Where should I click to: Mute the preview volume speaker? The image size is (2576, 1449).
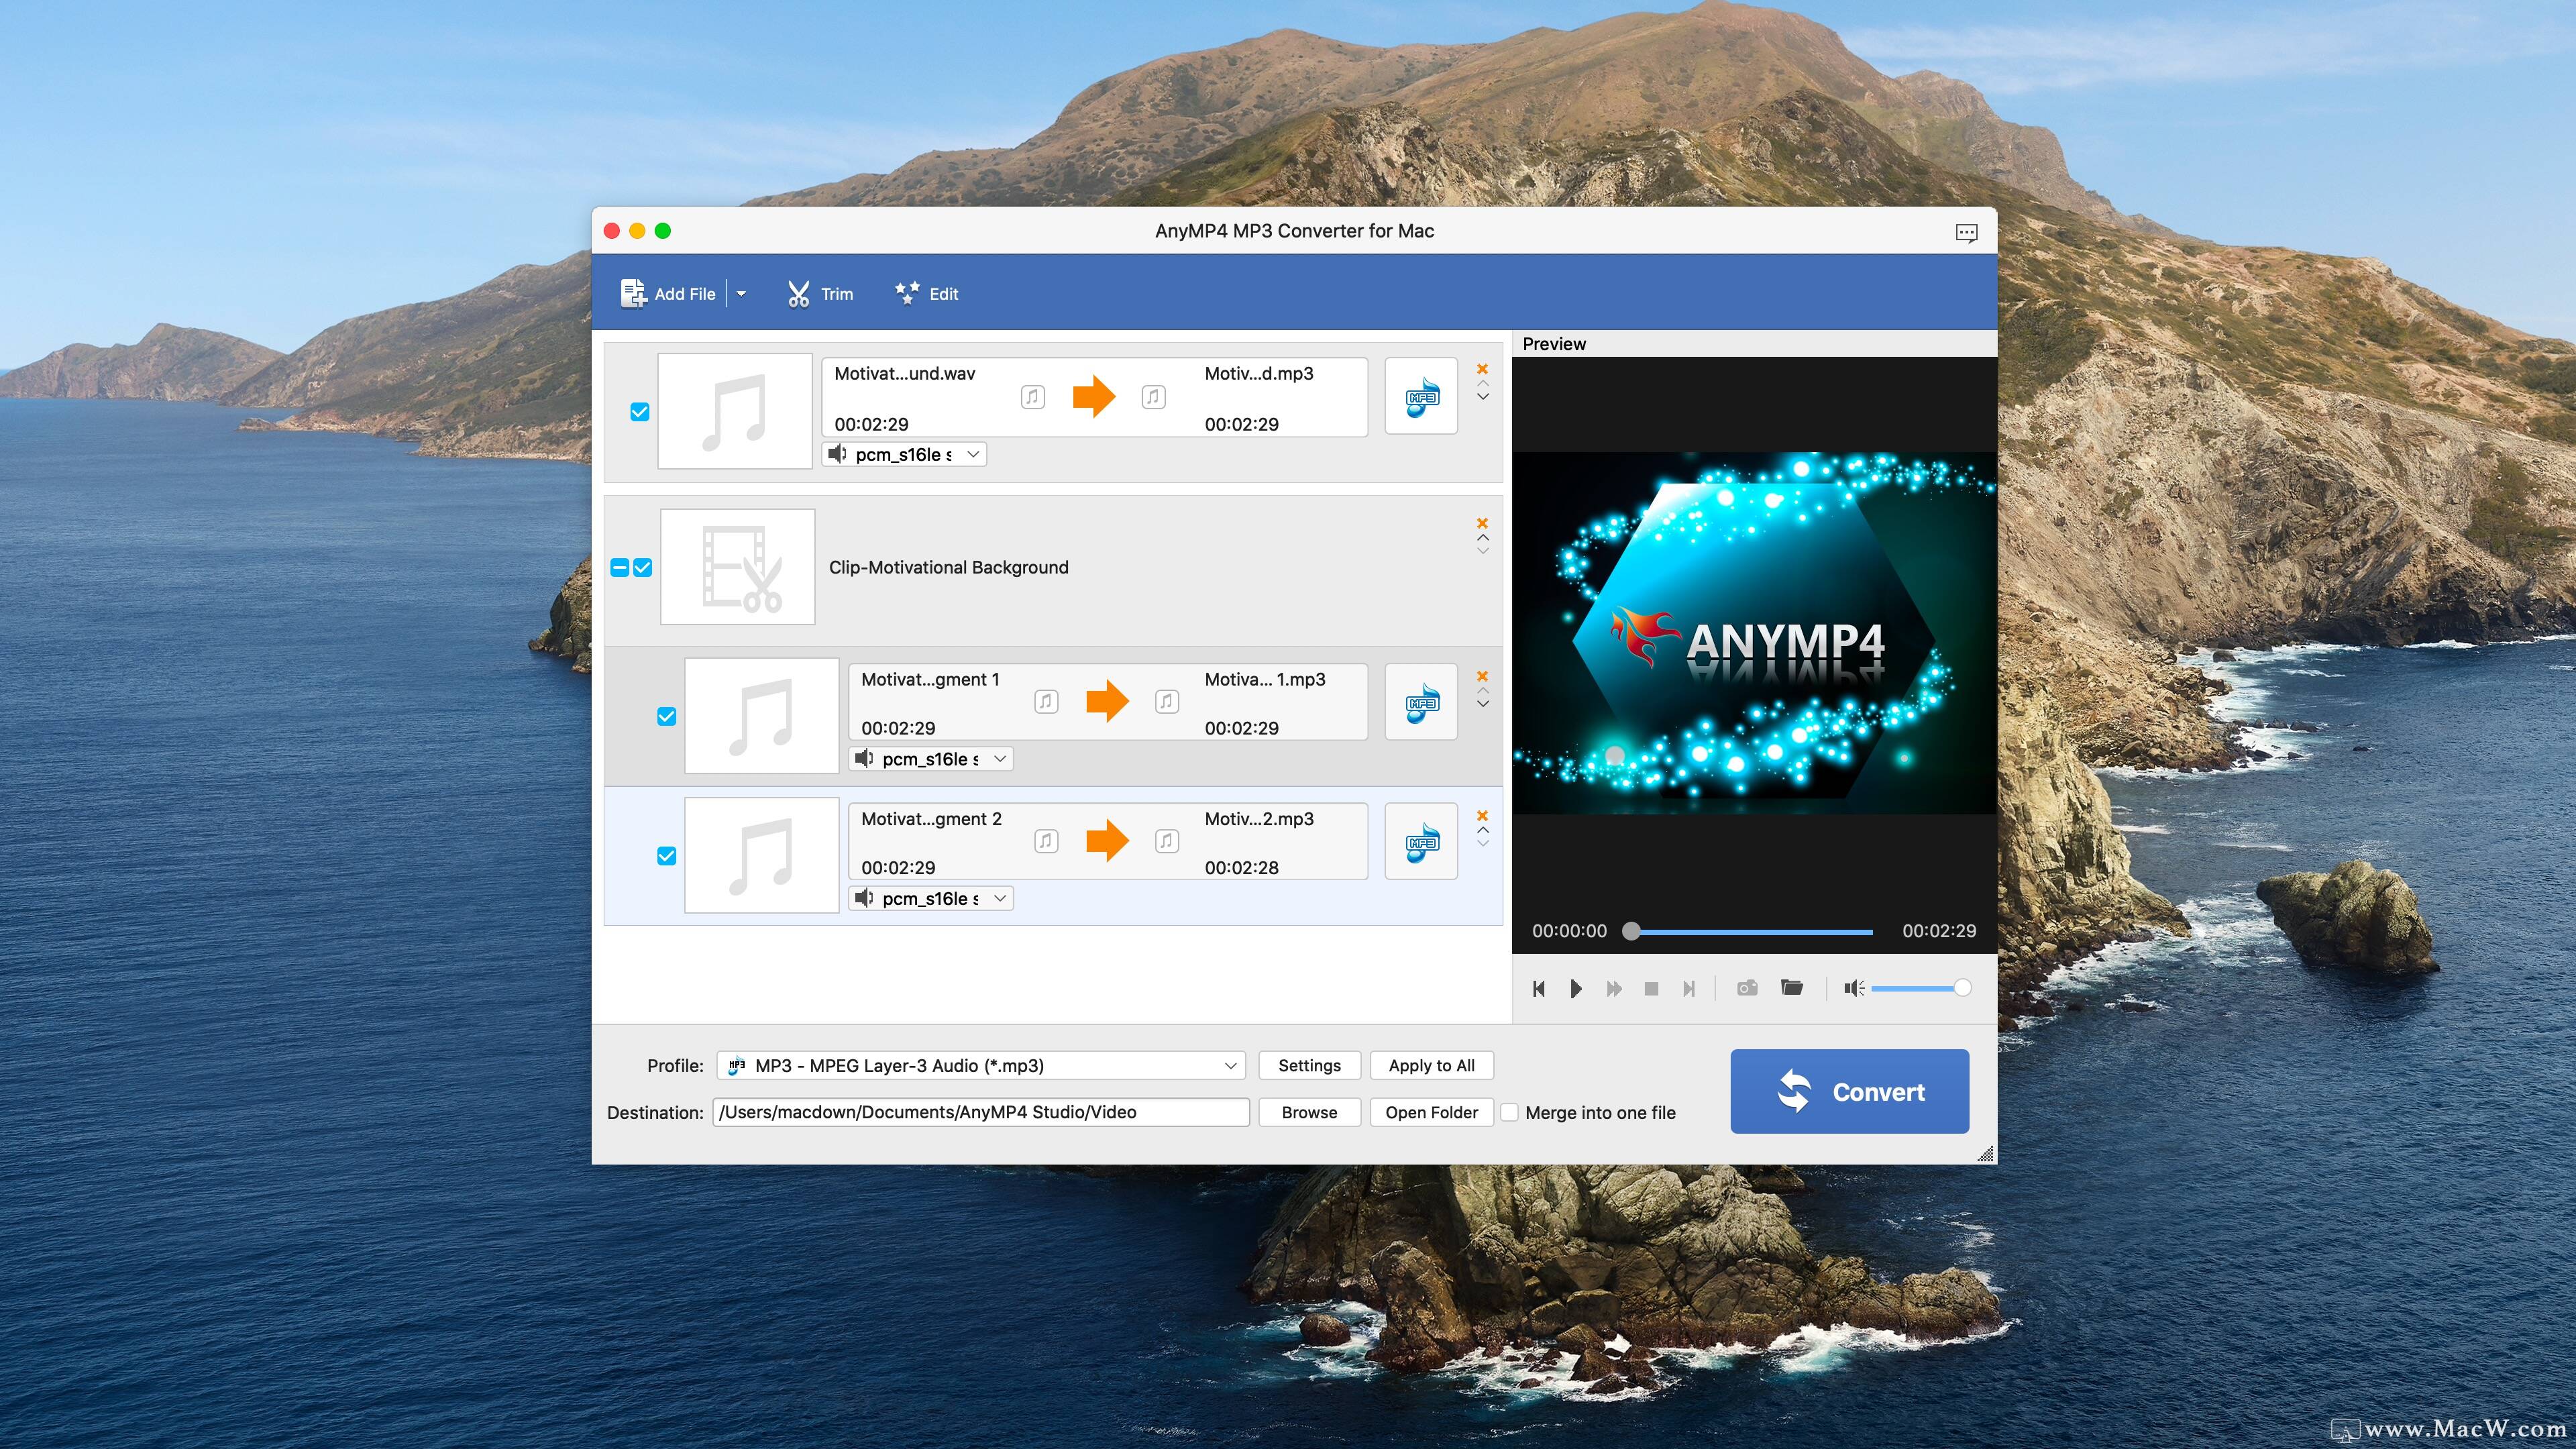[x=1853, y=989]
